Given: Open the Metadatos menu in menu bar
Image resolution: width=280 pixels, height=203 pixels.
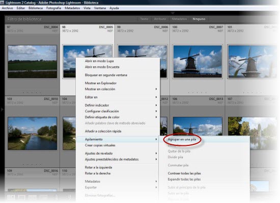Looking at the screenshot, I should tap(72, 8).
